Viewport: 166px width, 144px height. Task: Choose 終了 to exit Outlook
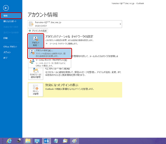click(6, 58)
